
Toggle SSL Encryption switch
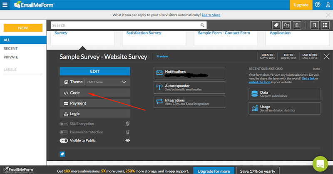click(64, 124)
